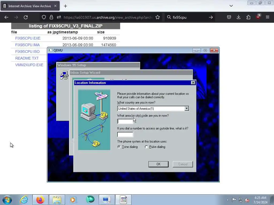The width and height of the screenshot is (274, 205).
Task: Click the search box containing fix95cpu
Action: pos(190,17)
